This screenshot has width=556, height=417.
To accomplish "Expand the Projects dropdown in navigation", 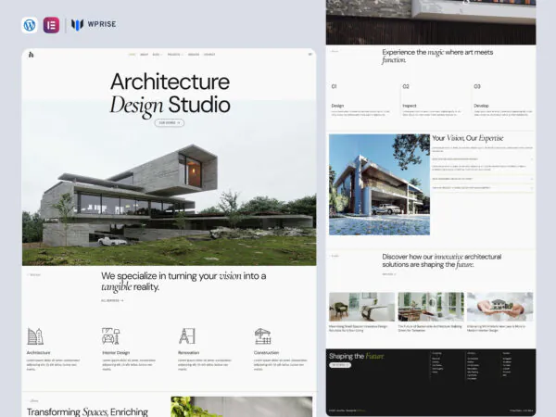I will click(x=173, y=56).
